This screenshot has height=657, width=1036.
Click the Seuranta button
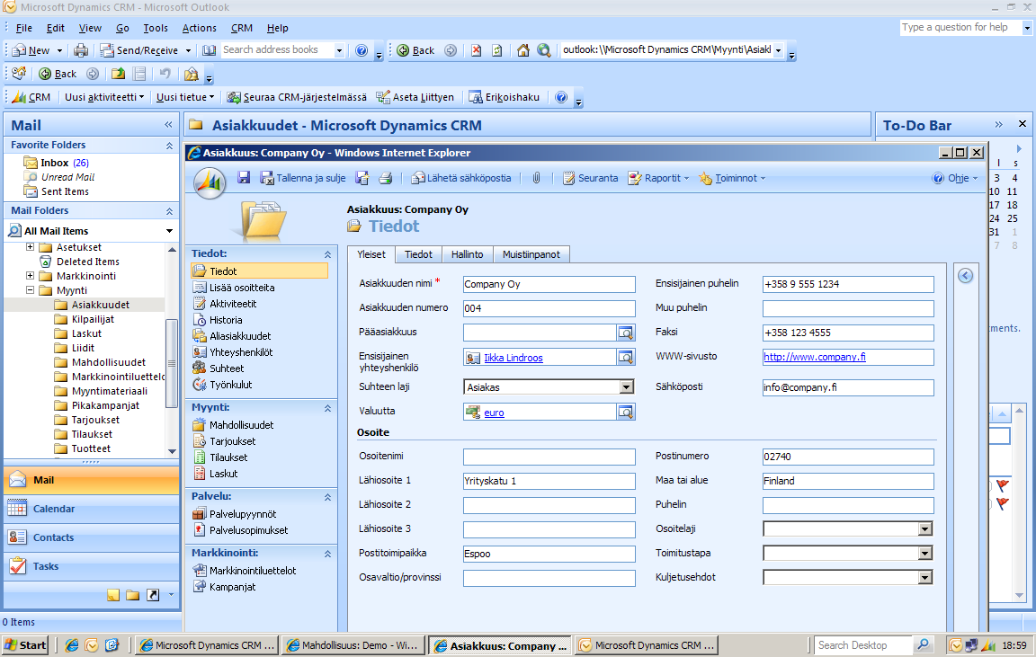(591, 178)
